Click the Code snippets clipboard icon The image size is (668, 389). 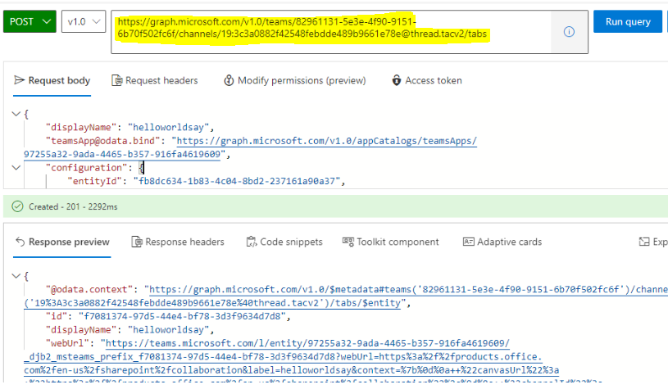tap(252, 242)
